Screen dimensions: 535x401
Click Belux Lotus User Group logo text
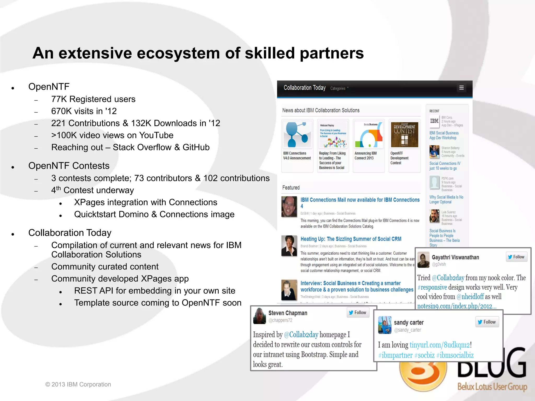pos(492,387)
